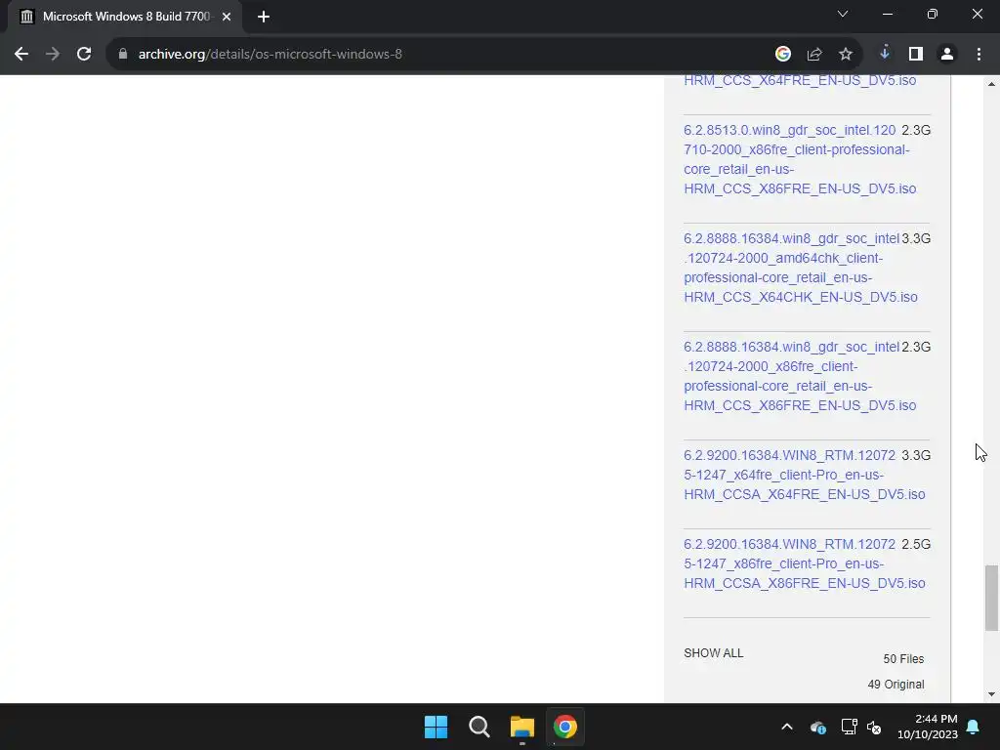Open a new browser tab
Image resolution: width=1000 pixels, height=750 pixels.
coord(264,18)
